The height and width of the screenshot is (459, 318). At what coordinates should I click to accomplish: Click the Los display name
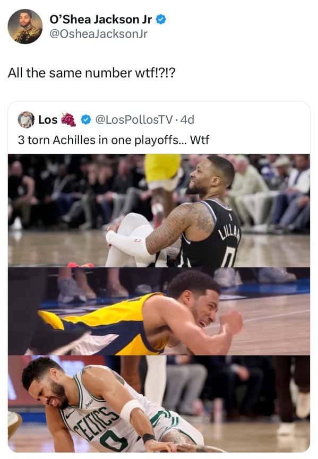pos(48,119)
